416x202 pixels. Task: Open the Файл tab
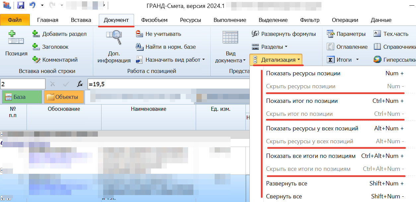click(15, 20)
